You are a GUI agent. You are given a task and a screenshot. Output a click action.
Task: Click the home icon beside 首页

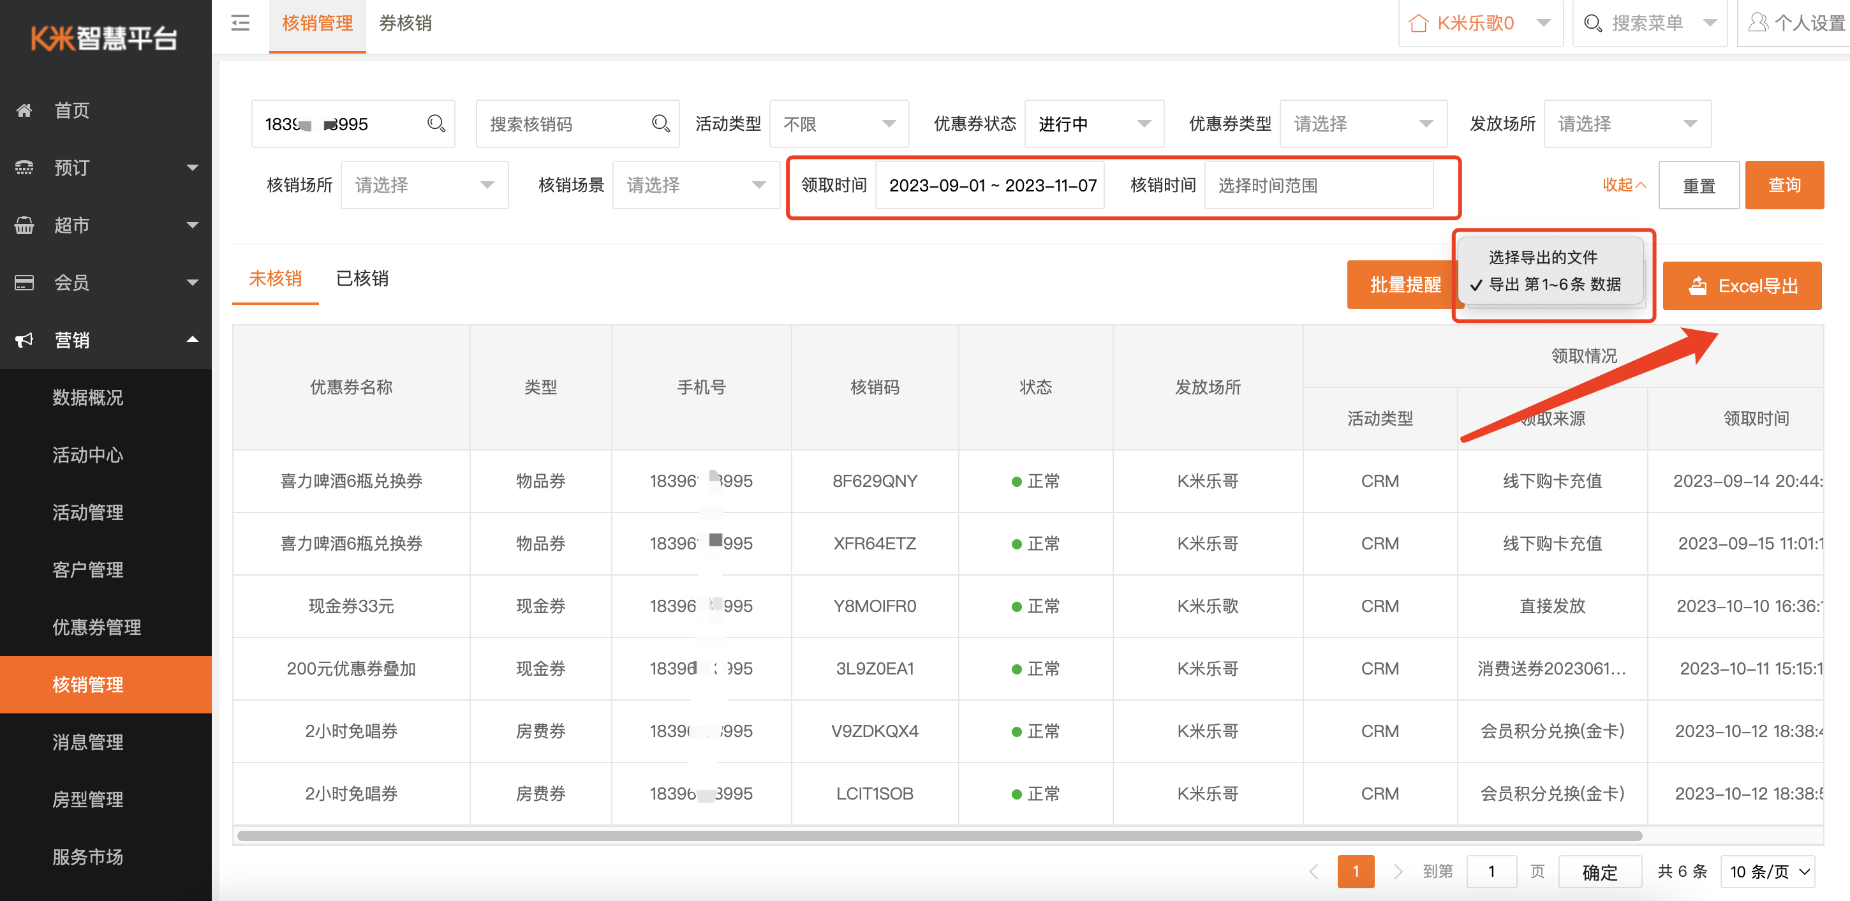tap(24, 110)
